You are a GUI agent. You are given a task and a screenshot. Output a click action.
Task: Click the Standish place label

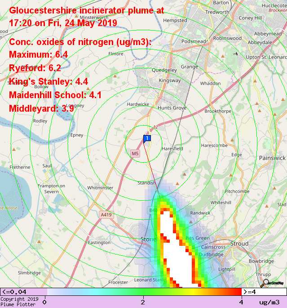[x=146, y=183]
